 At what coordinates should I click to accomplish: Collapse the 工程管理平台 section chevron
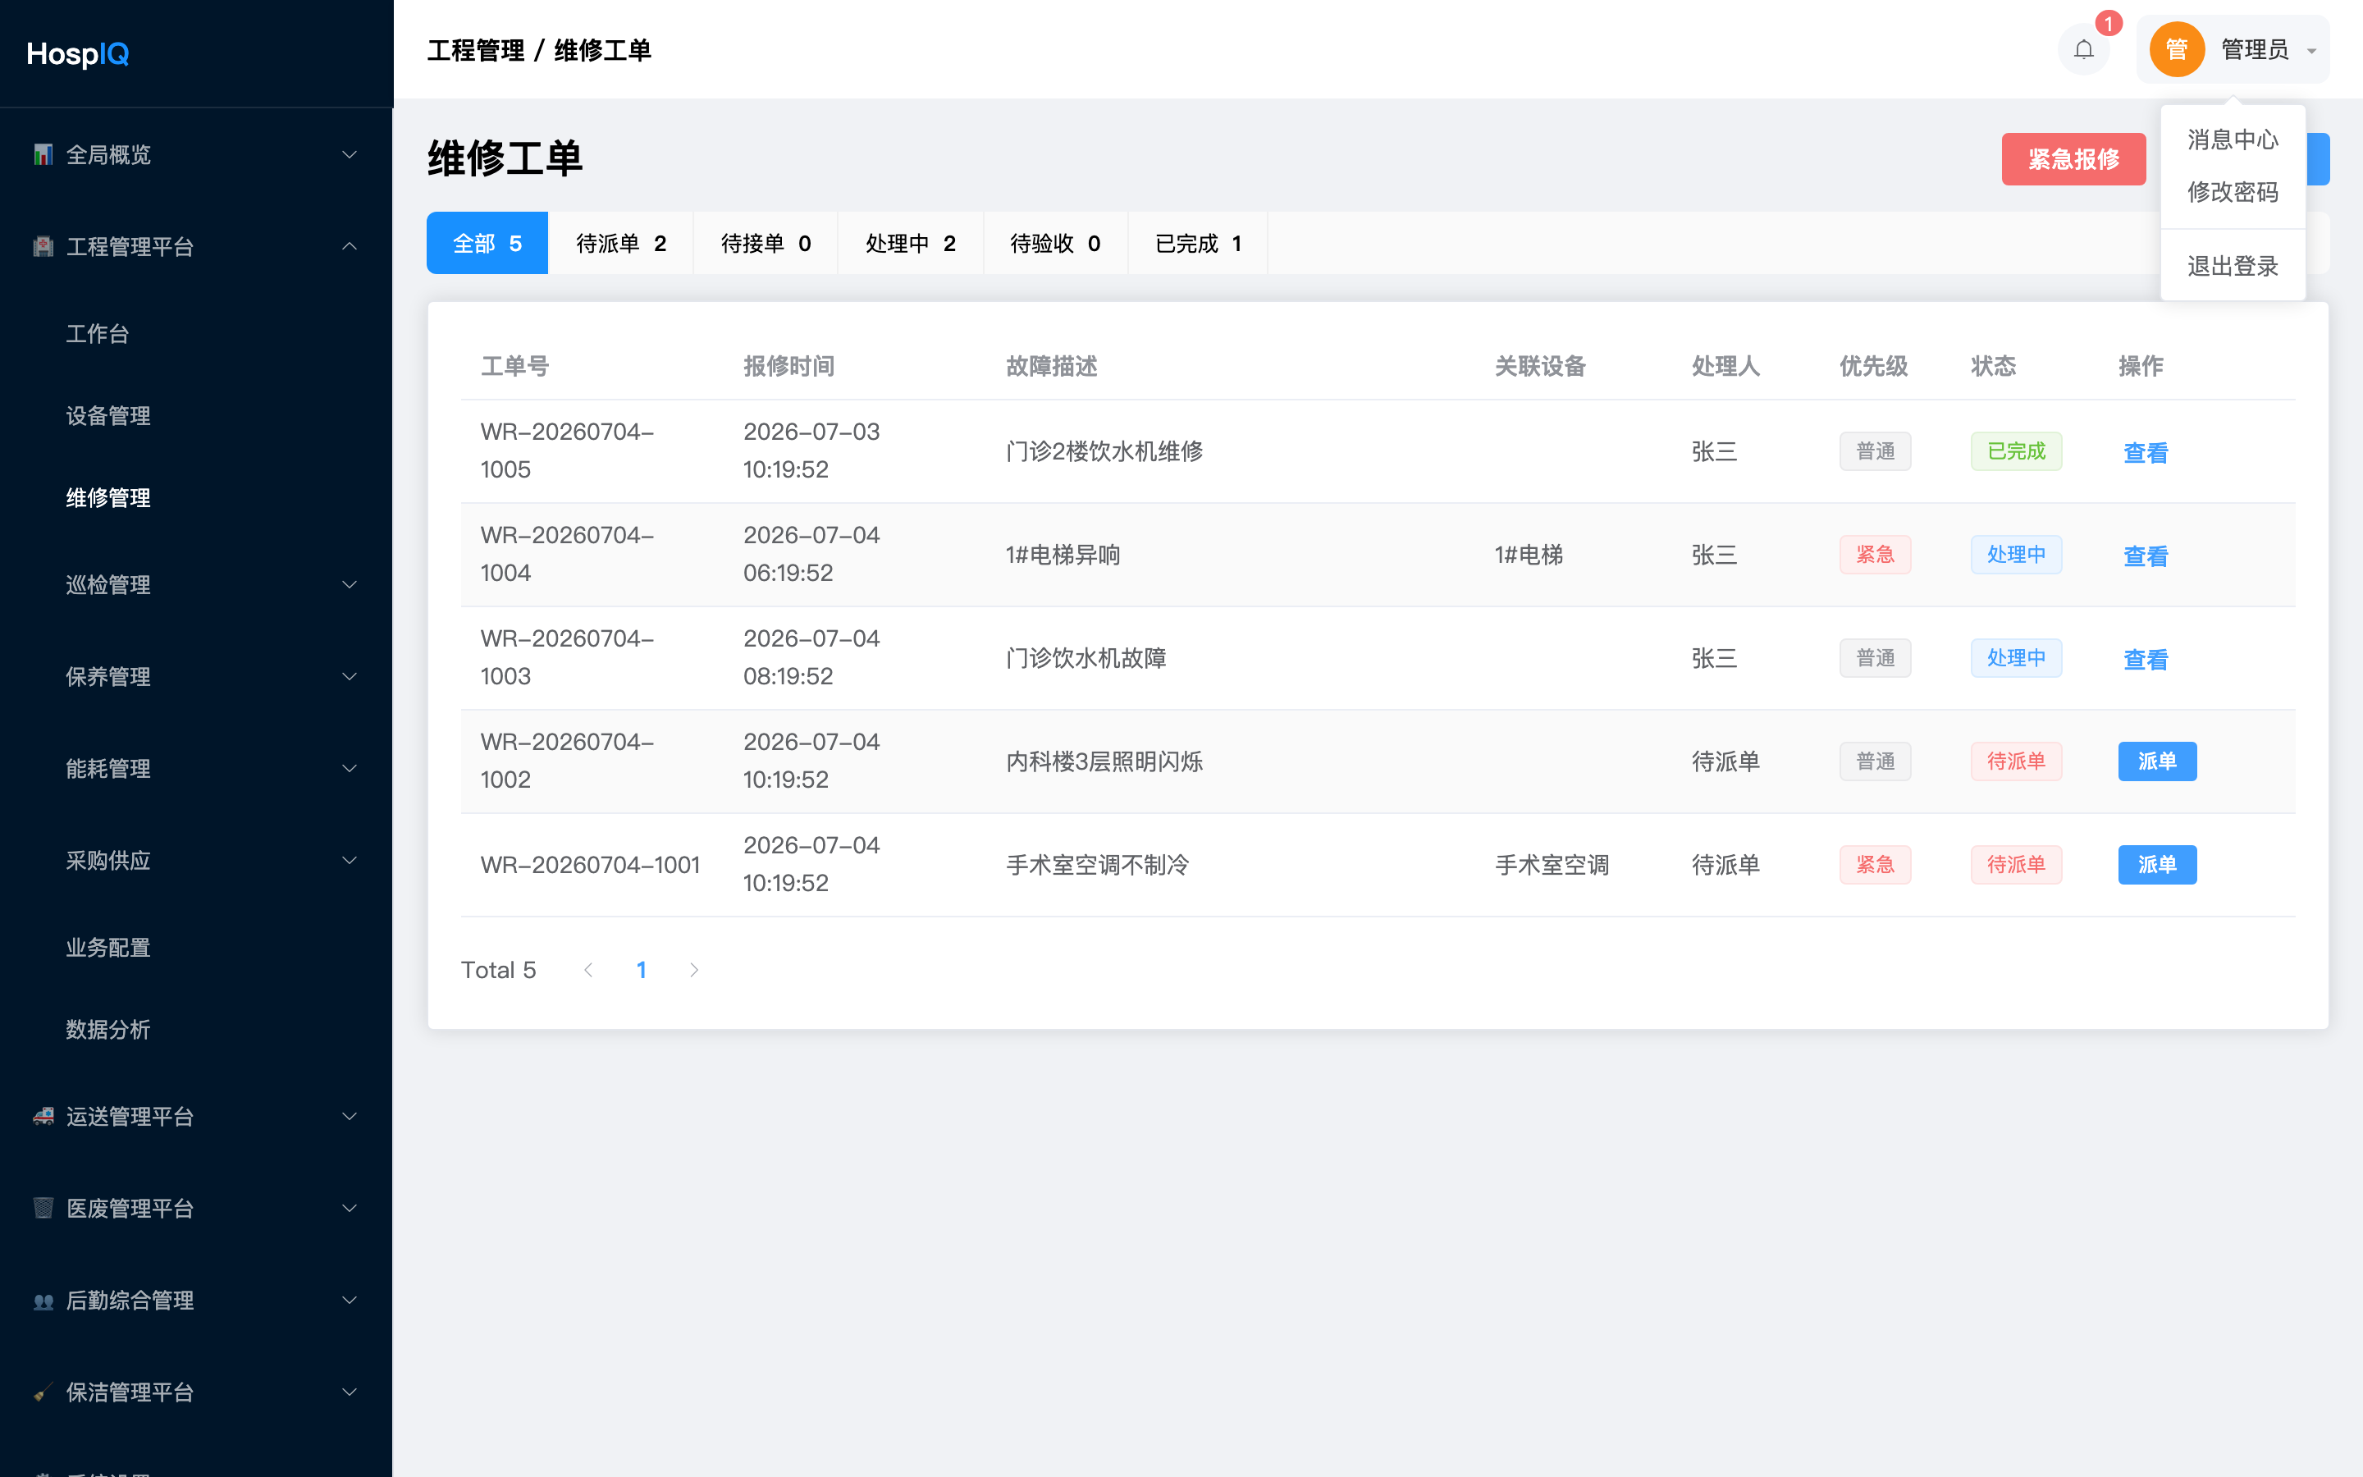[x=350, y=246]
